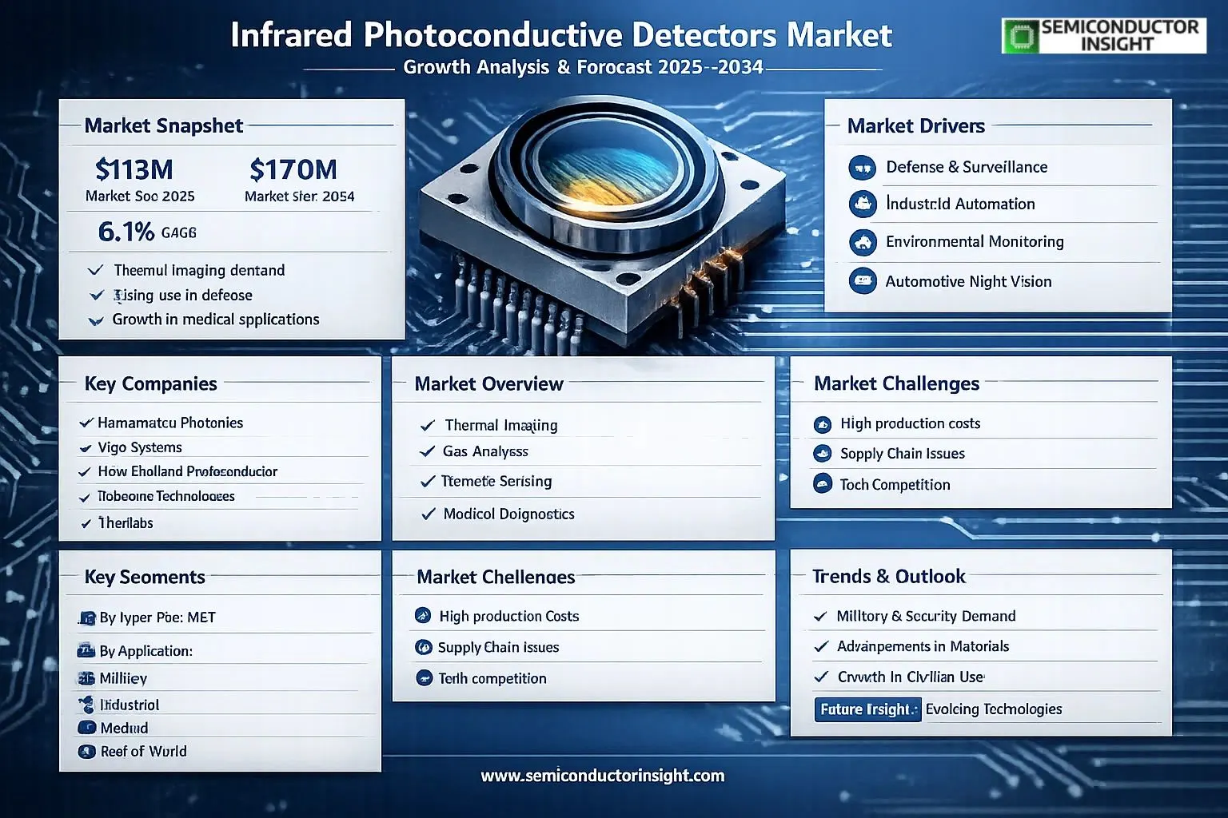Click the 'Key Seoments' heading
The height and width of the screenshot is (818, 1228).
pyautogui.click(x=145, y=577)
